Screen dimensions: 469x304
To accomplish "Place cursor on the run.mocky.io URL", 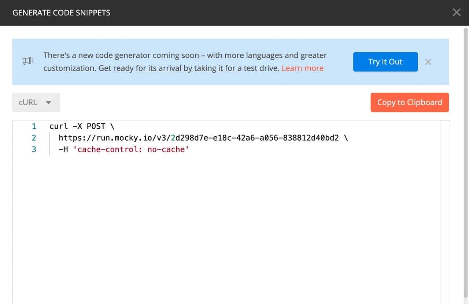I will click(x=198, y=138).
